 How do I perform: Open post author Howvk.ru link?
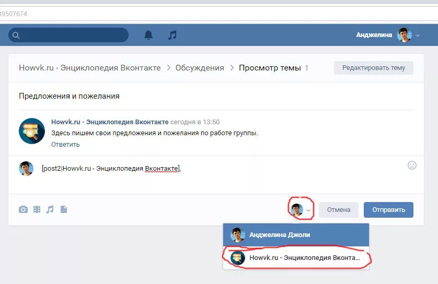(110, 122)
